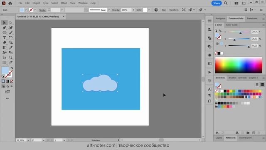Switch Swatches panel to thumbnail view
The image size is (266, 150).
click(262, 85)
